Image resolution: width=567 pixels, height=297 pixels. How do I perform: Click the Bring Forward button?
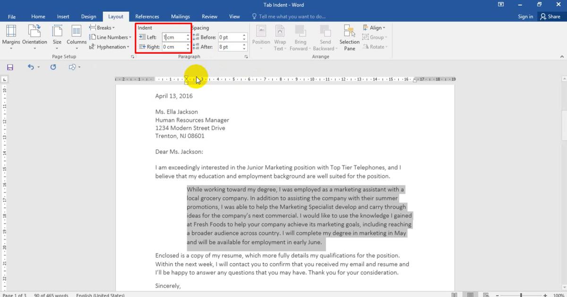click(x=300, y=38)
